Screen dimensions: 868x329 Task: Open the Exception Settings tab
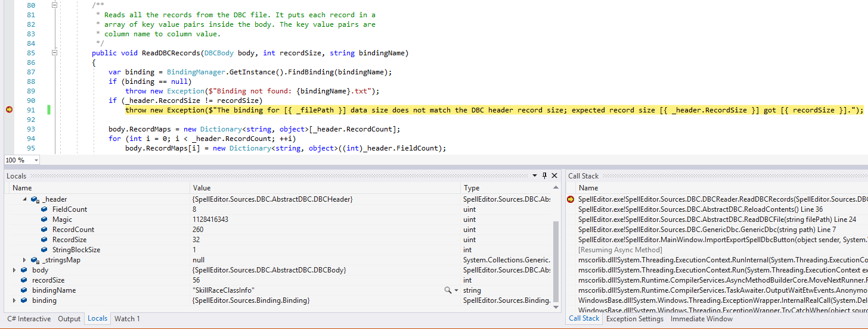635,319
